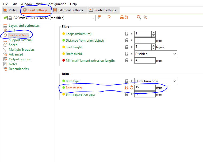Select the Speed settings page
This screenshot has height=162, width=203.
(x=13, y=45)
